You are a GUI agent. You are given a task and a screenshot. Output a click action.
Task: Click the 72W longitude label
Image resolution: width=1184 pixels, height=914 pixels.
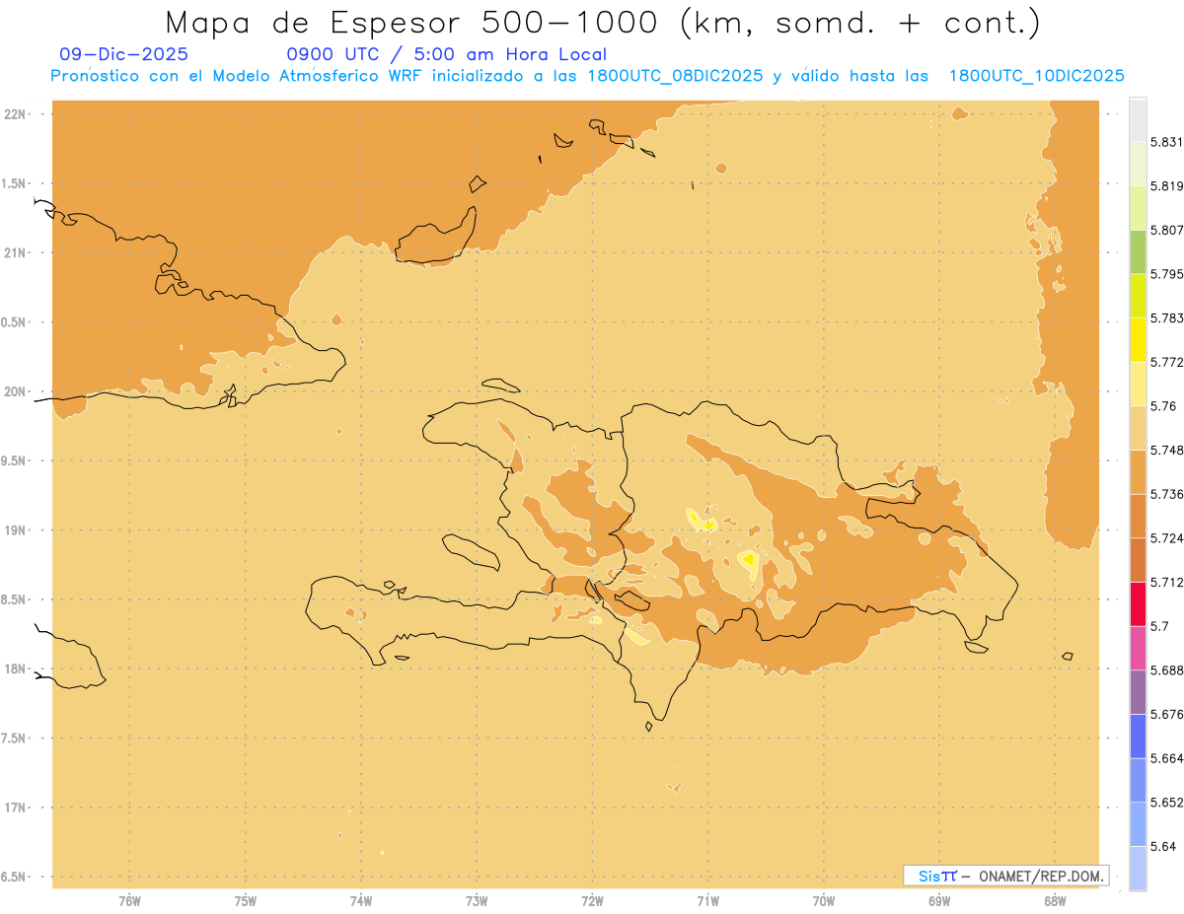click(592, 901)
